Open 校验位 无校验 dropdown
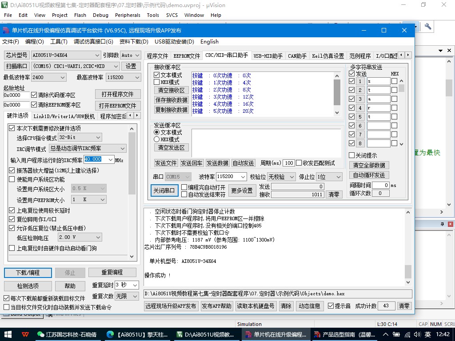 click(281, 177)
